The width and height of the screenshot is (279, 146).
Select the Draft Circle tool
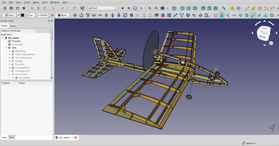(x=260, y=8)
